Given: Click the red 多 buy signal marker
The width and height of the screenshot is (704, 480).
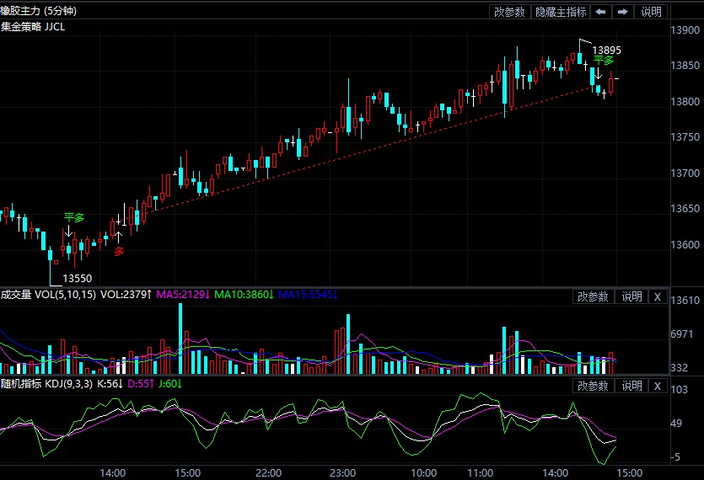Looking at the screenshot, I should [119, 251].
